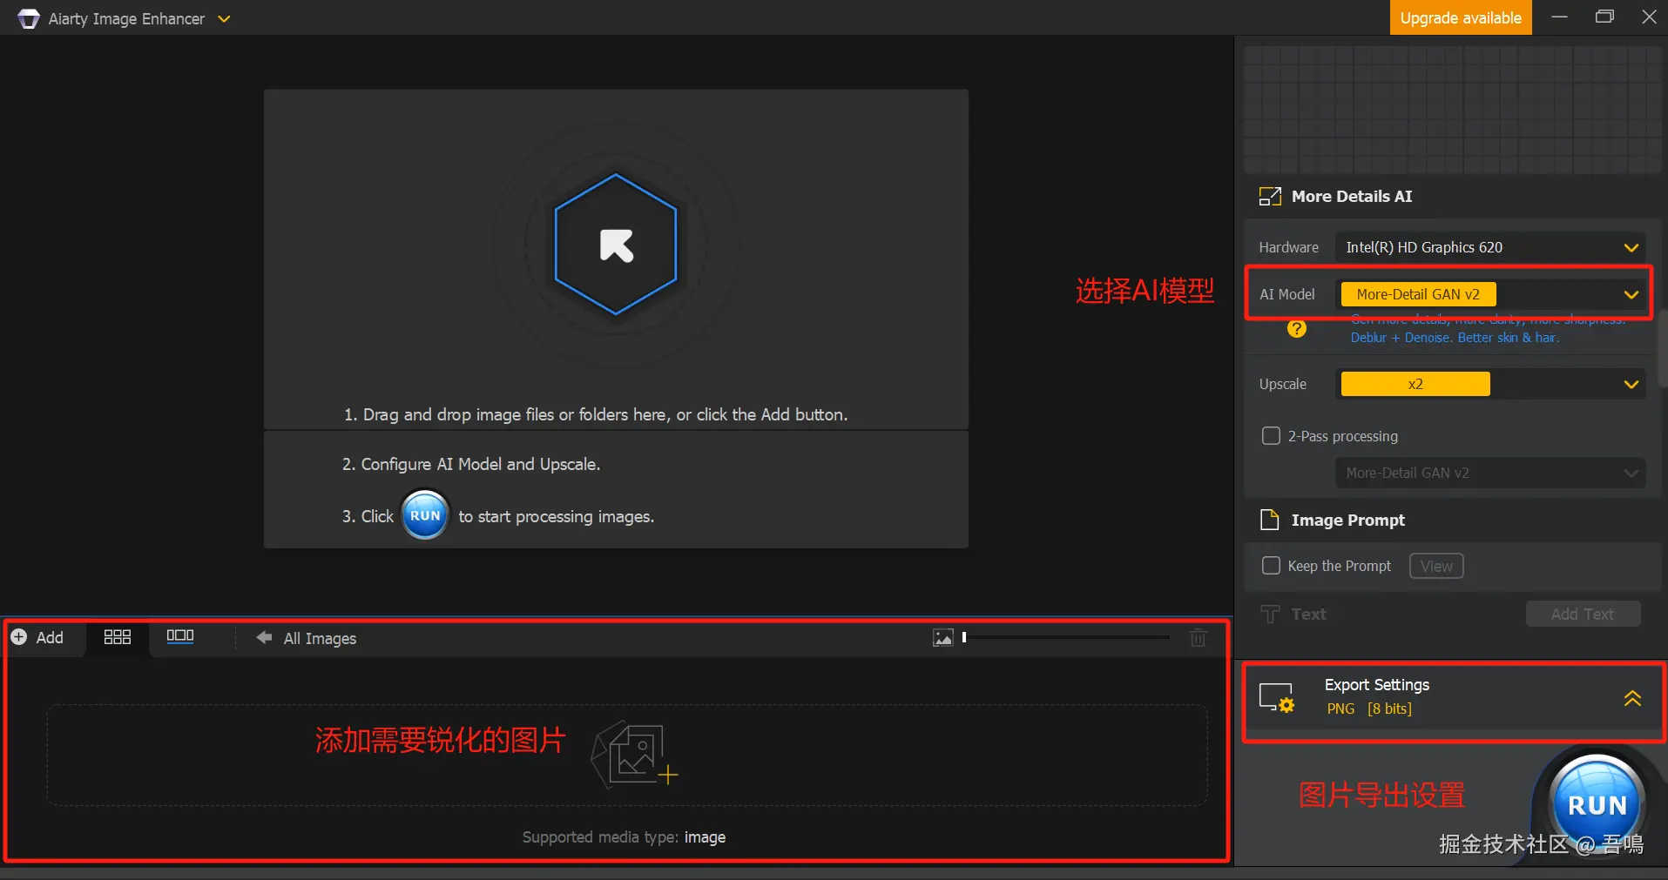The width and height of the screenshot is (1668, 880).
Task: Click the Image Prompt heading
Action: click(x=1348, y=521)
